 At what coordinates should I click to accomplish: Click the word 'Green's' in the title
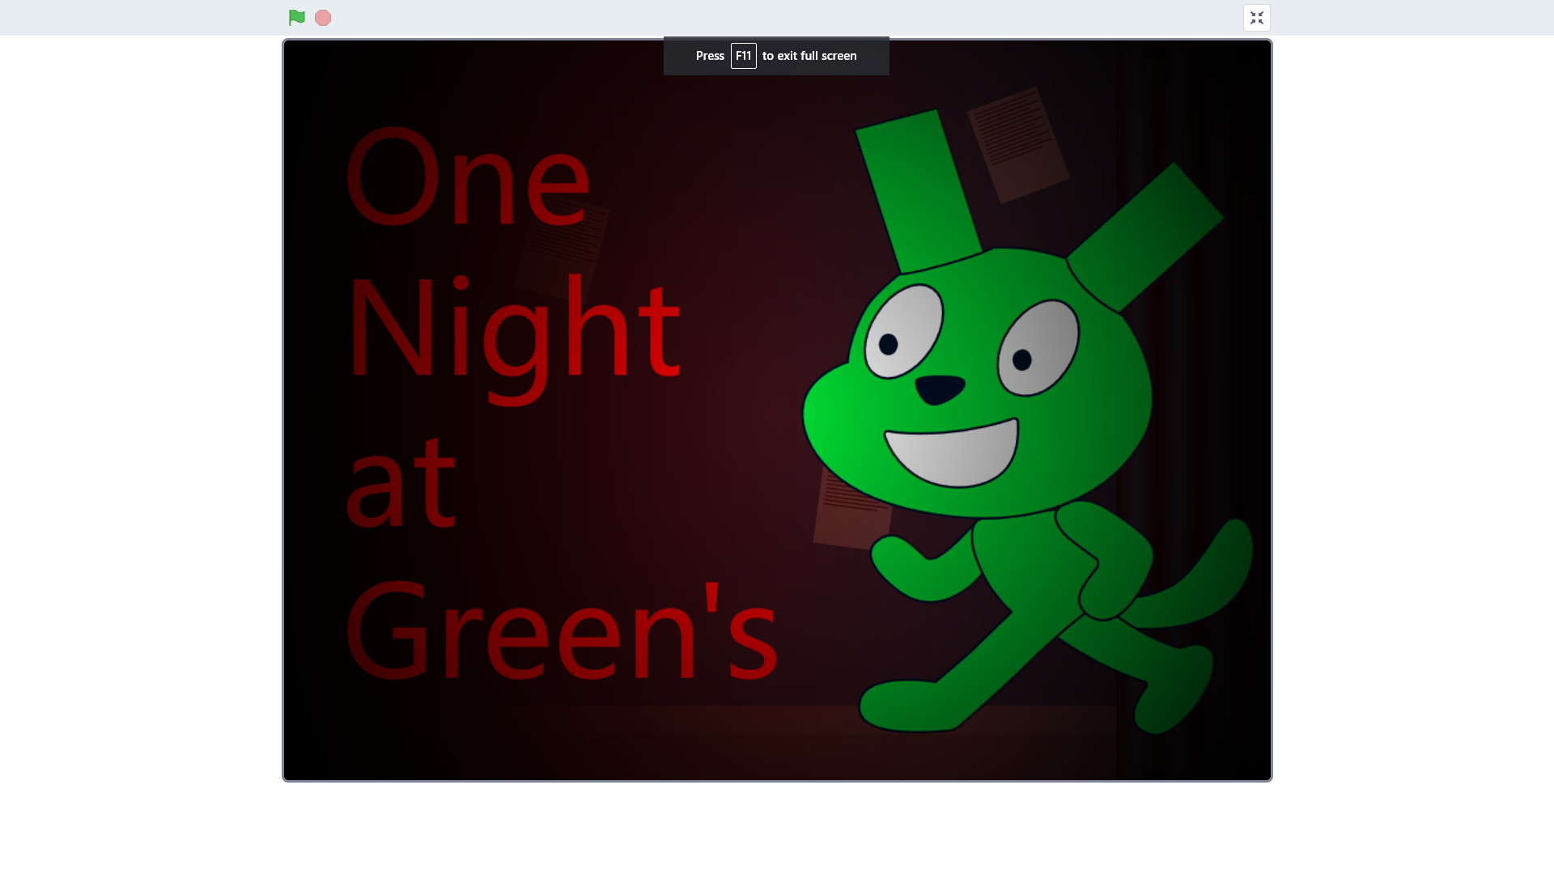click(561, 631)
